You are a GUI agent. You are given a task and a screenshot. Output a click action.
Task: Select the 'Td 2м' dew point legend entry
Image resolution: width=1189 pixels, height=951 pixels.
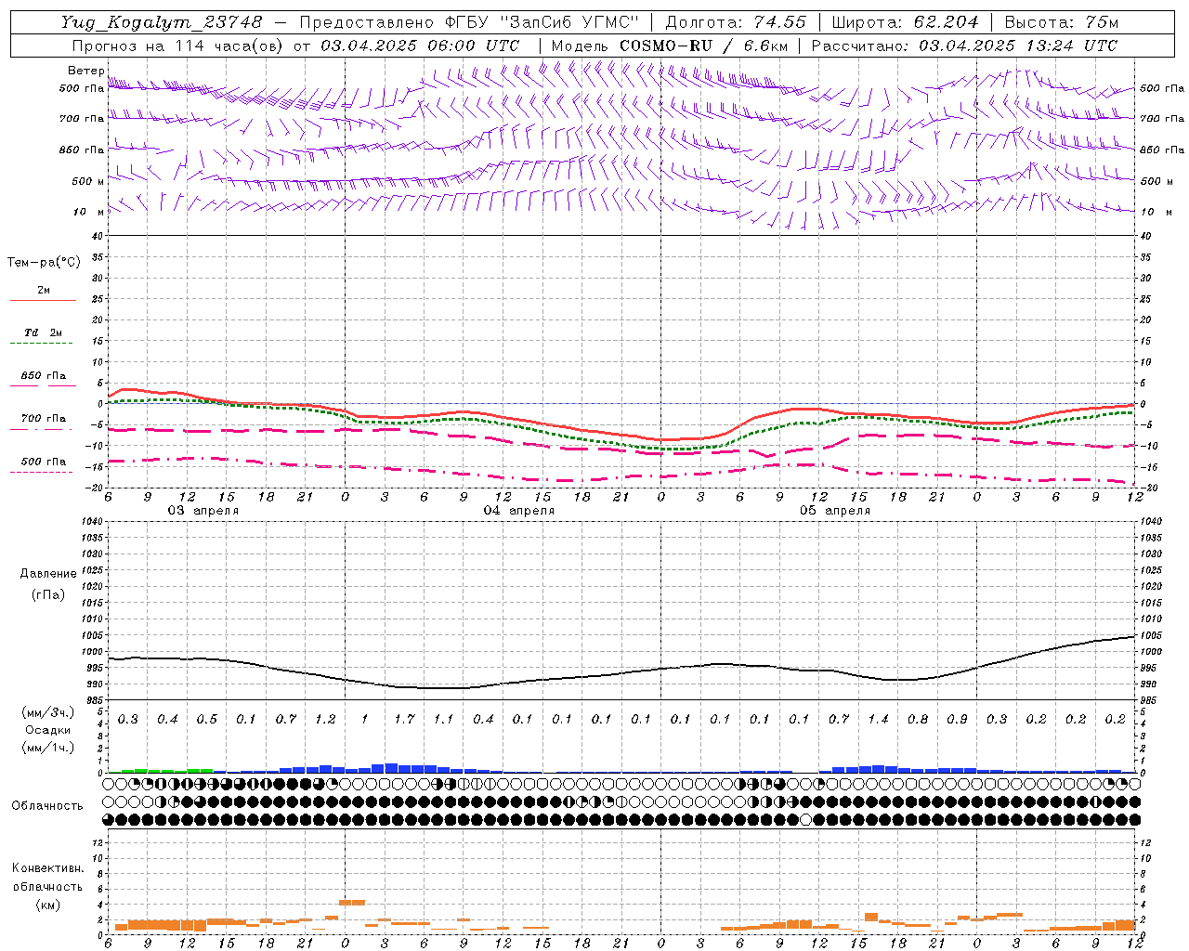(44, 332)
